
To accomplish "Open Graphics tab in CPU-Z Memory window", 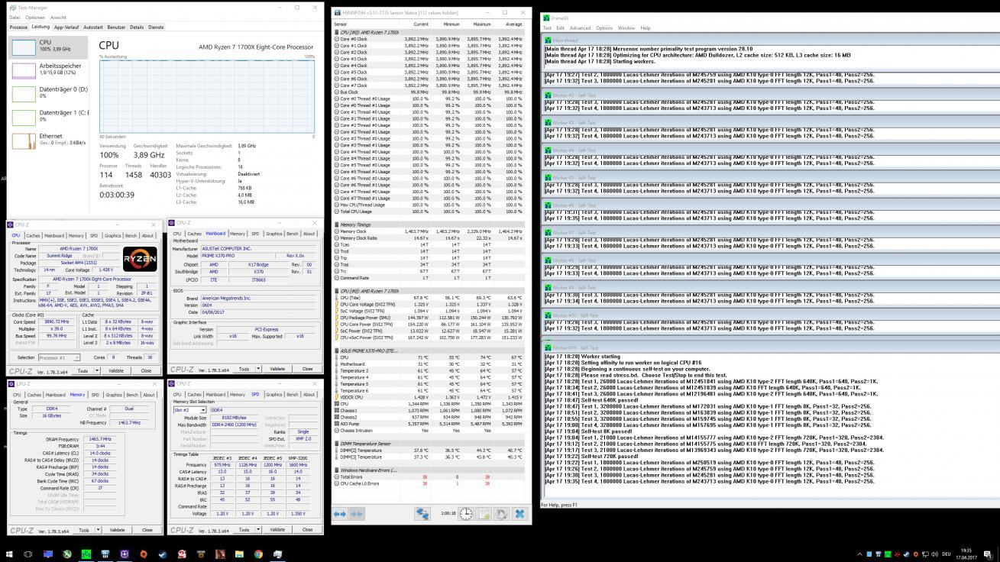I will (114, 395).
